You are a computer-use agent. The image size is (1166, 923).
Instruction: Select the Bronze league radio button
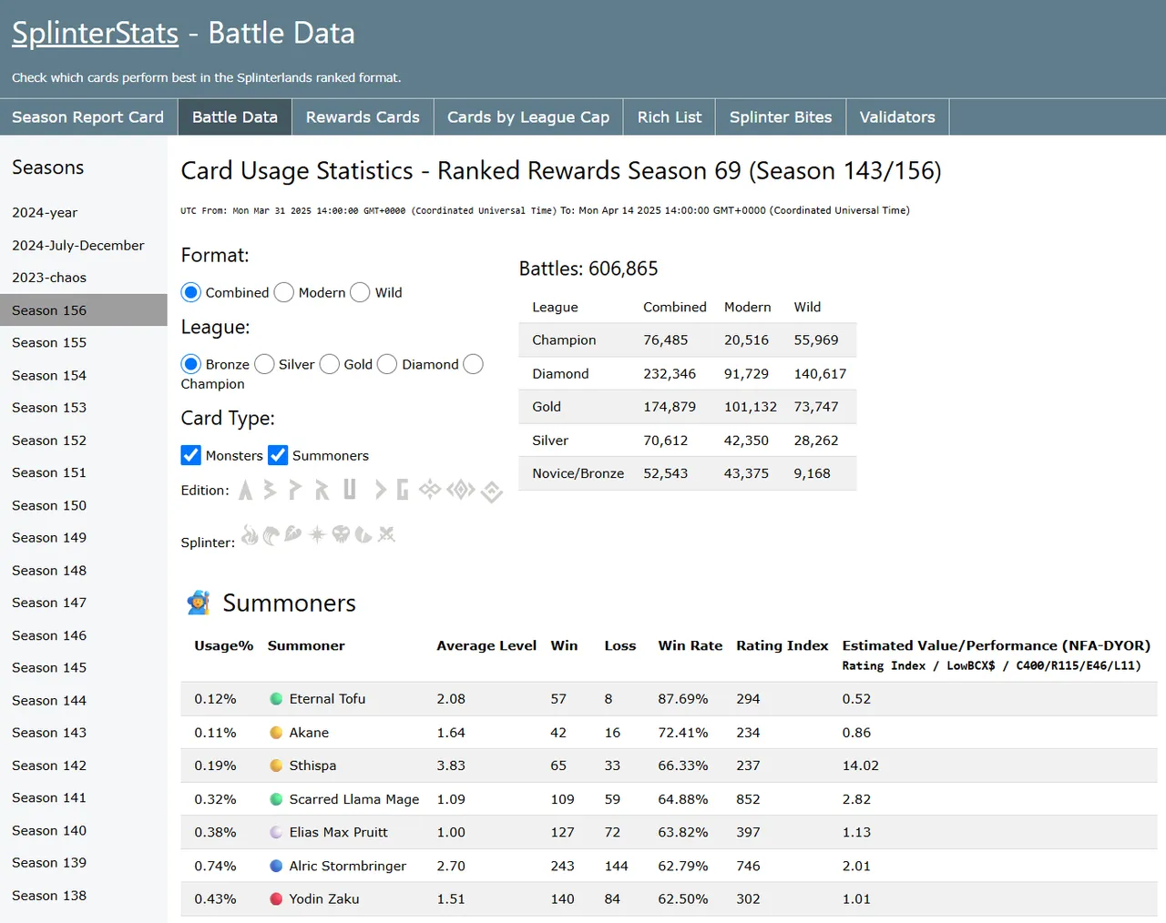coord(191,364)
